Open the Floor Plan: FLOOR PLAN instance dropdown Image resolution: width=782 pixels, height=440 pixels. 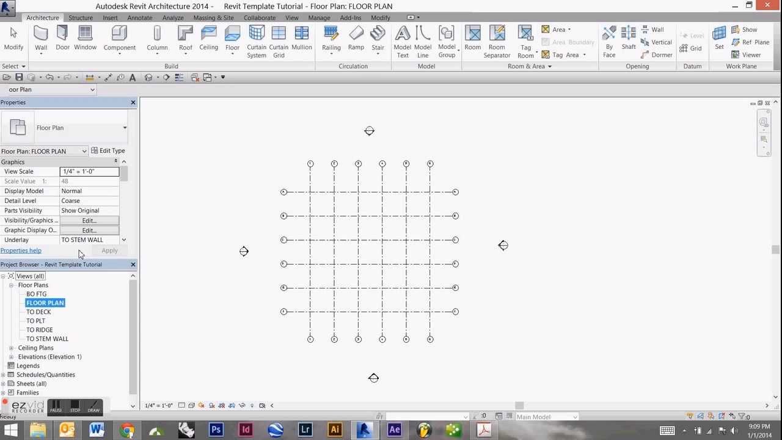[84, 151]
